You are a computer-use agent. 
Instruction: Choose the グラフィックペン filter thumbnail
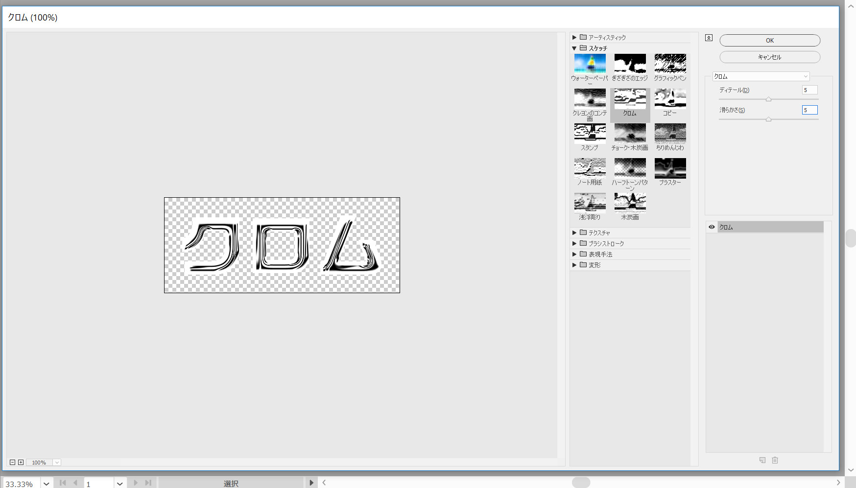[x=670, y=64]
